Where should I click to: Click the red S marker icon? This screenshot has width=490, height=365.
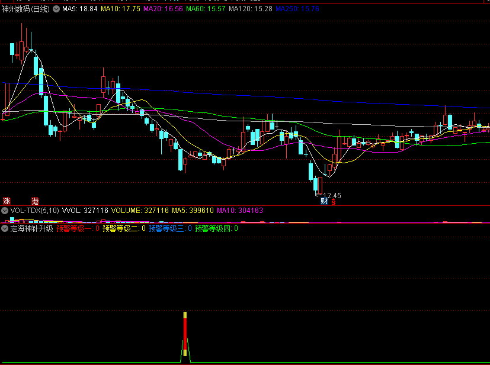click(x=334, y=202)
